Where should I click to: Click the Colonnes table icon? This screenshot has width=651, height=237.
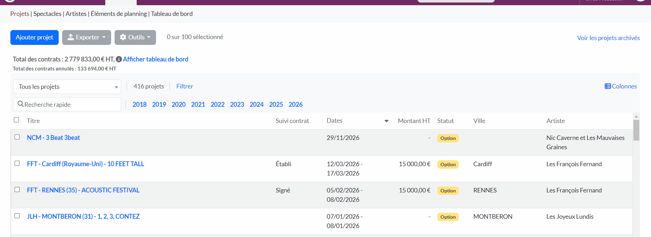coord(608,86)
